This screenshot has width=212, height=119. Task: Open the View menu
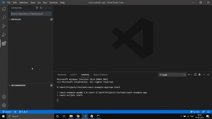coord(33,3)
